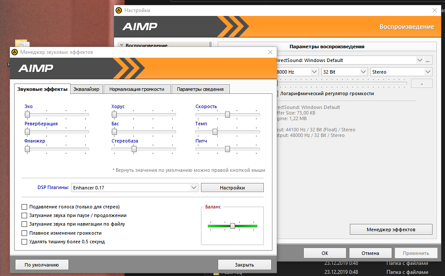Open DirectSound: Windows Default device dropdown

click(x=420, y=60)
